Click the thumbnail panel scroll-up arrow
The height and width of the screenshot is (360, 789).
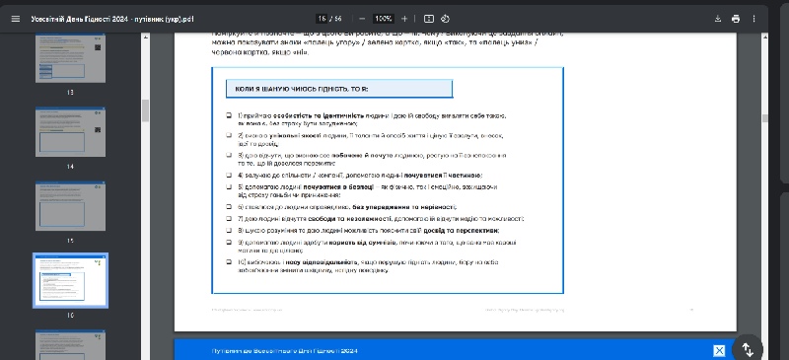tap(146, 36)
